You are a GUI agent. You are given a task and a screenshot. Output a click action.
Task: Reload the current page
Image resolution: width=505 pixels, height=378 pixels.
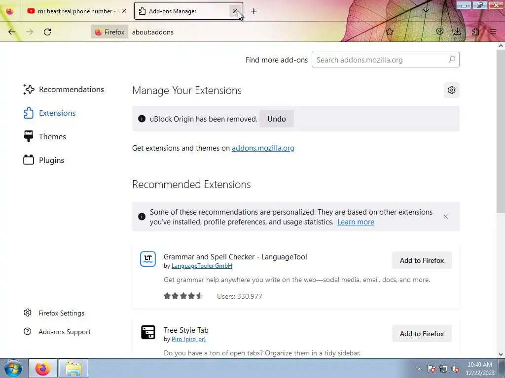click(47, 32)
